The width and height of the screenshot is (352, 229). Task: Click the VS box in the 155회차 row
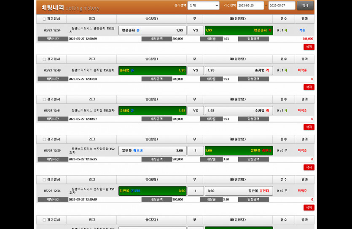coord(196,30)
